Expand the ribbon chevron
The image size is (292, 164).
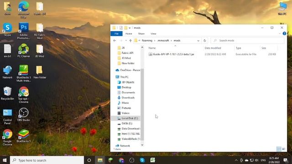280,33
